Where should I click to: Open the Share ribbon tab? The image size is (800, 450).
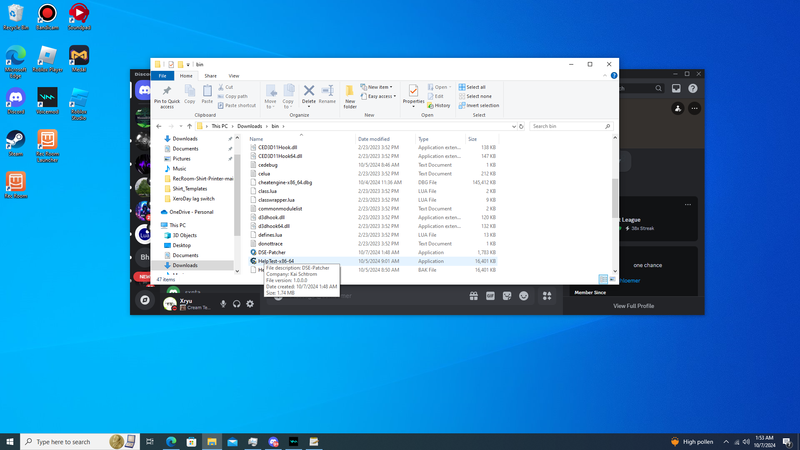coord(210,76)
